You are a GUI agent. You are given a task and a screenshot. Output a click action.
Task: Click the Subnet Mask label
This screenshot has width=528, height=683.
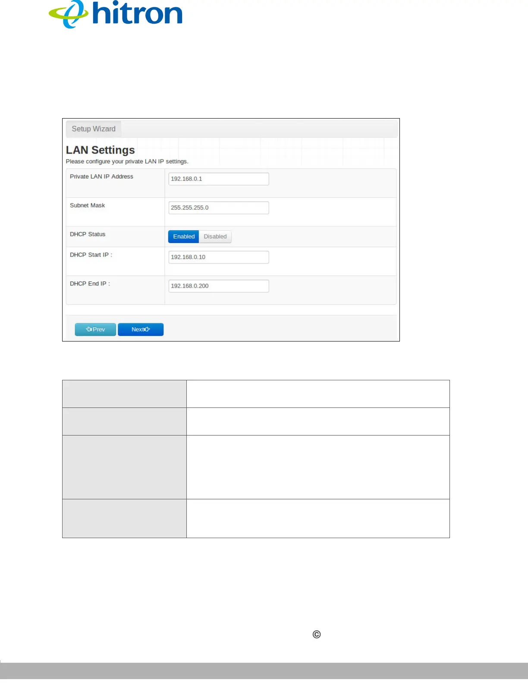[88, 206]
